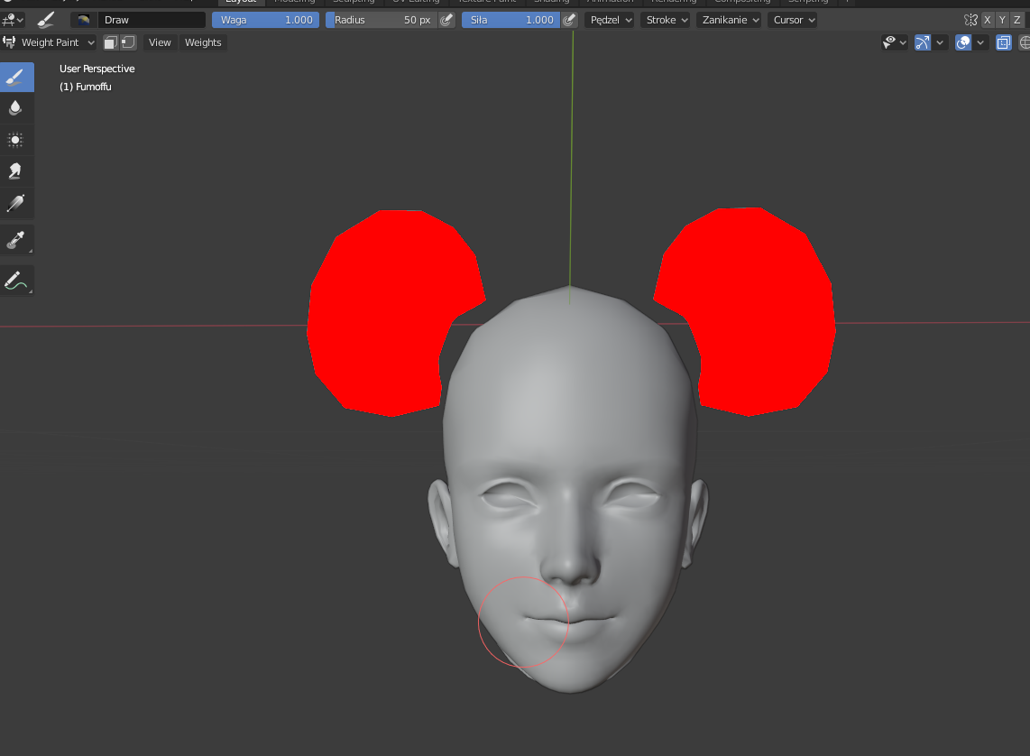Toggle vertex selection masking button
This screenshot has height=756, width=1030.
[x=128, y=42]
